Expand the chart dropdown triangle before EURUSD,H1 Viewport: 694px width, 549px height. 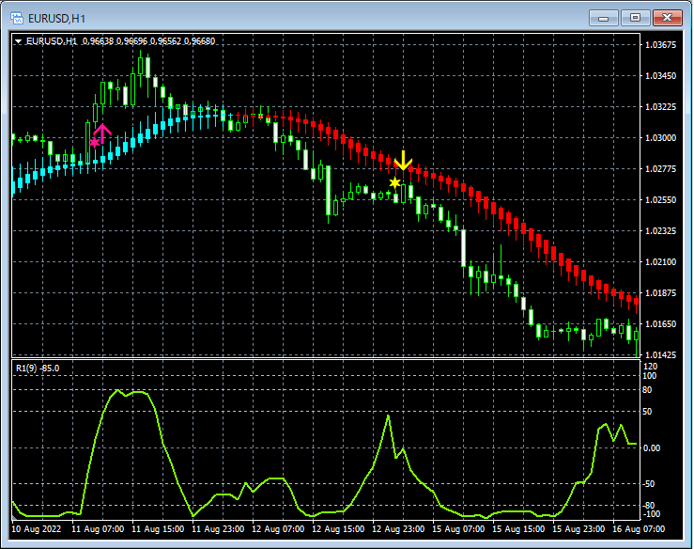pyautogui.click(x=18, y=41)
